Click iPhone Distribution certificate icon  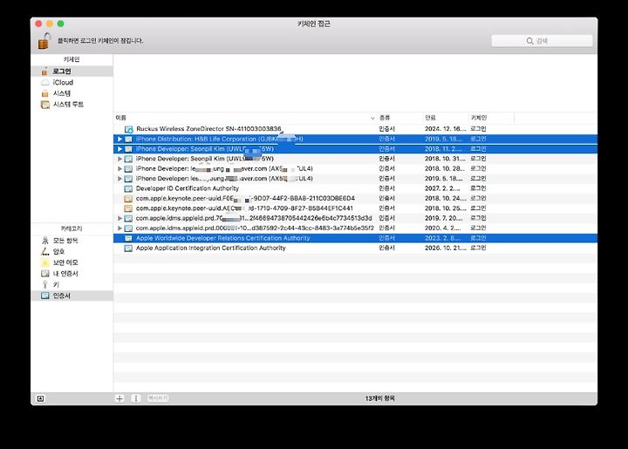(x=128, y=139)
